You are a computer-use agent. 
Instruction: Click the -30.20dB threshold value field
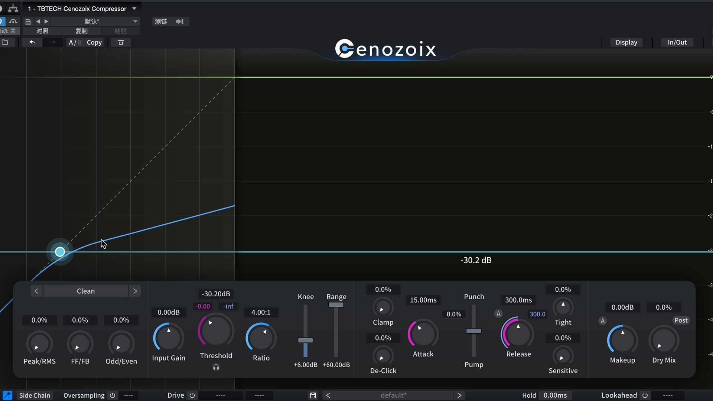tap(216, 294)
